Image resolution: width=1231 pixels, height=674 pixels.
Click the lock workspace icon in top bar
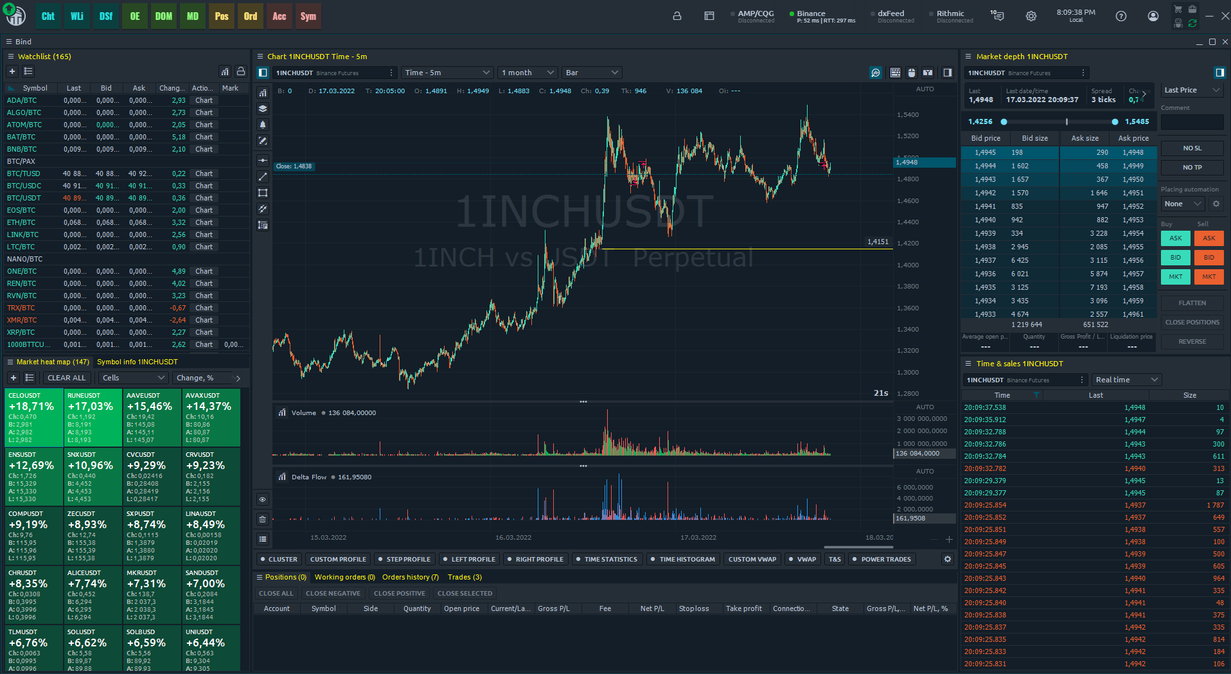click(677, 16)
